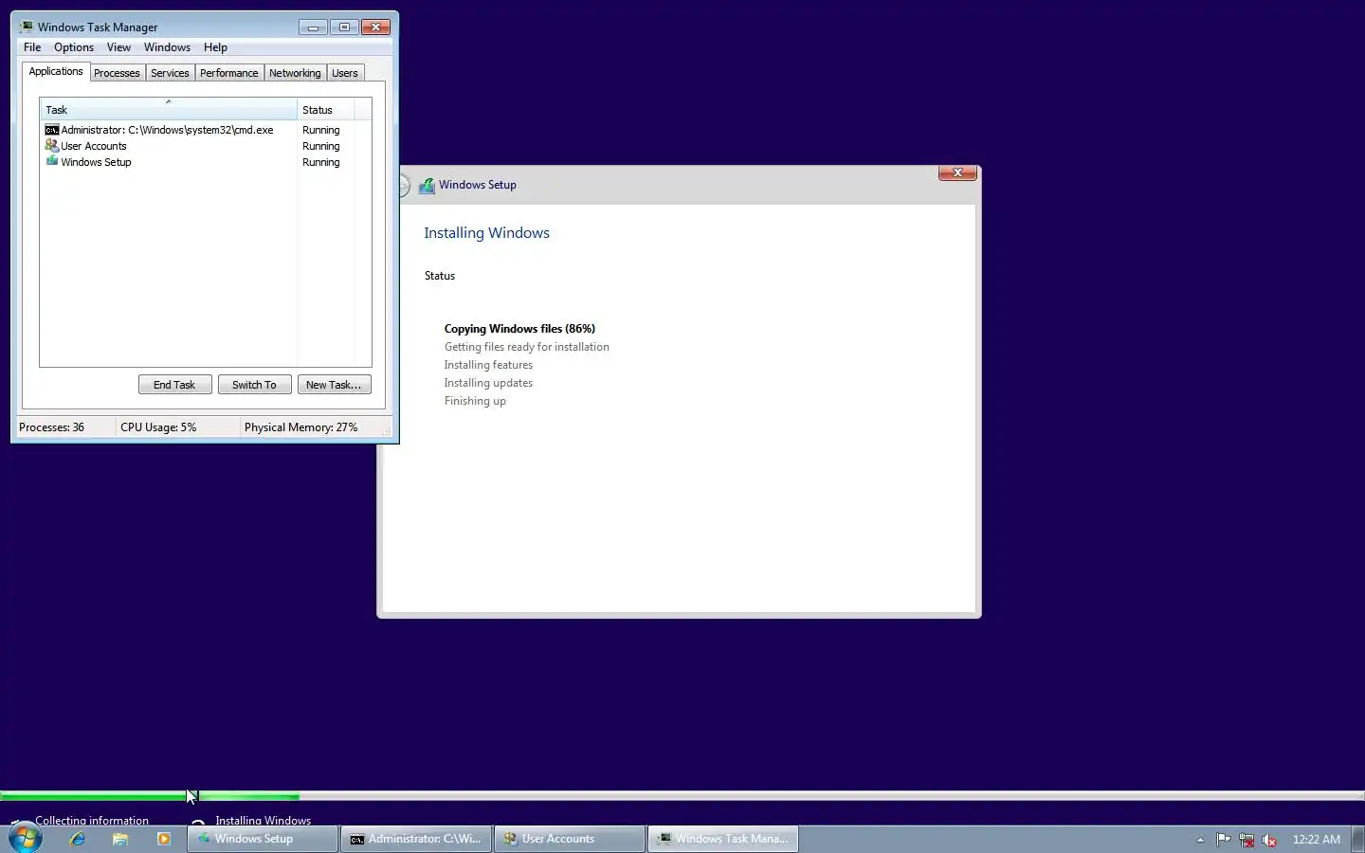Click CPU Usage: 5% status entry

[158, 427]
